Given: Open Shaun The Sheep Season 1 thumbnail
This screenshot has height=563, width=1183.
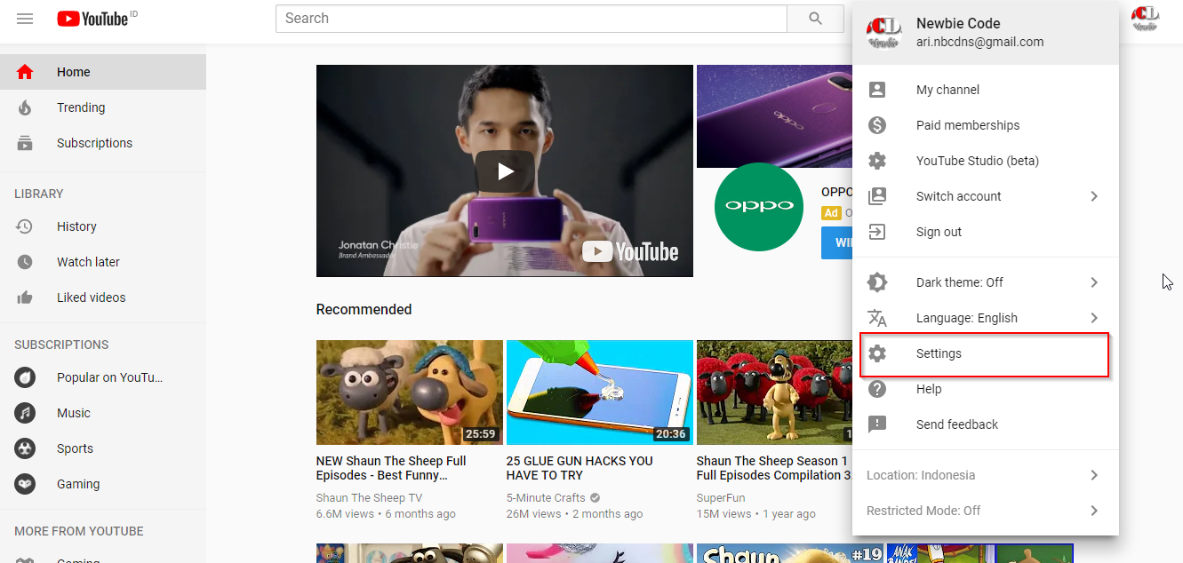Looking at the screenshot, I should click(x=774, y=393).
